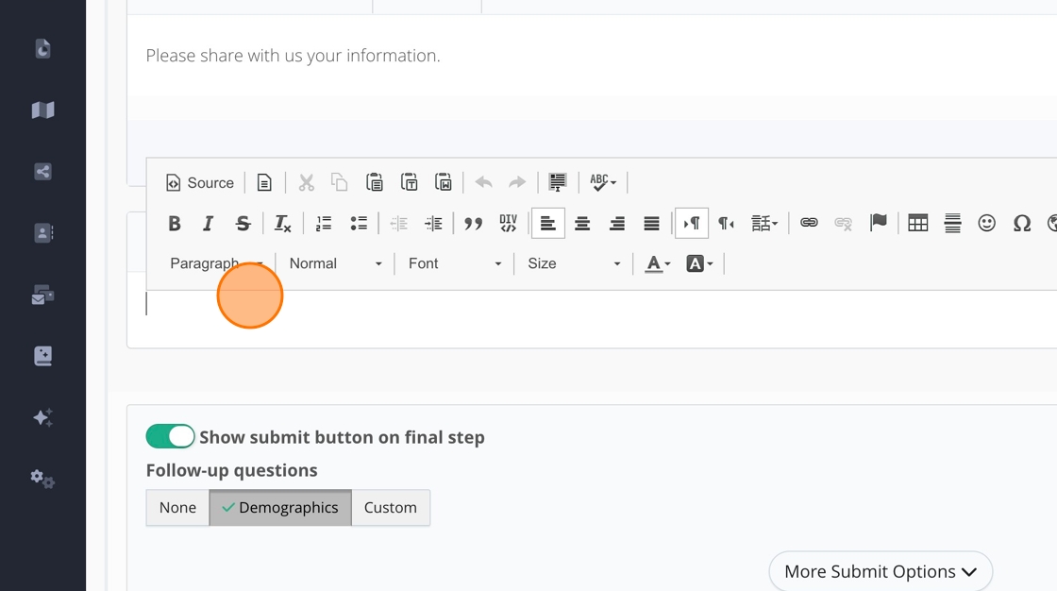Insert a bulleted list
The width and height of the screenshot is (1057, 591).
359,224
